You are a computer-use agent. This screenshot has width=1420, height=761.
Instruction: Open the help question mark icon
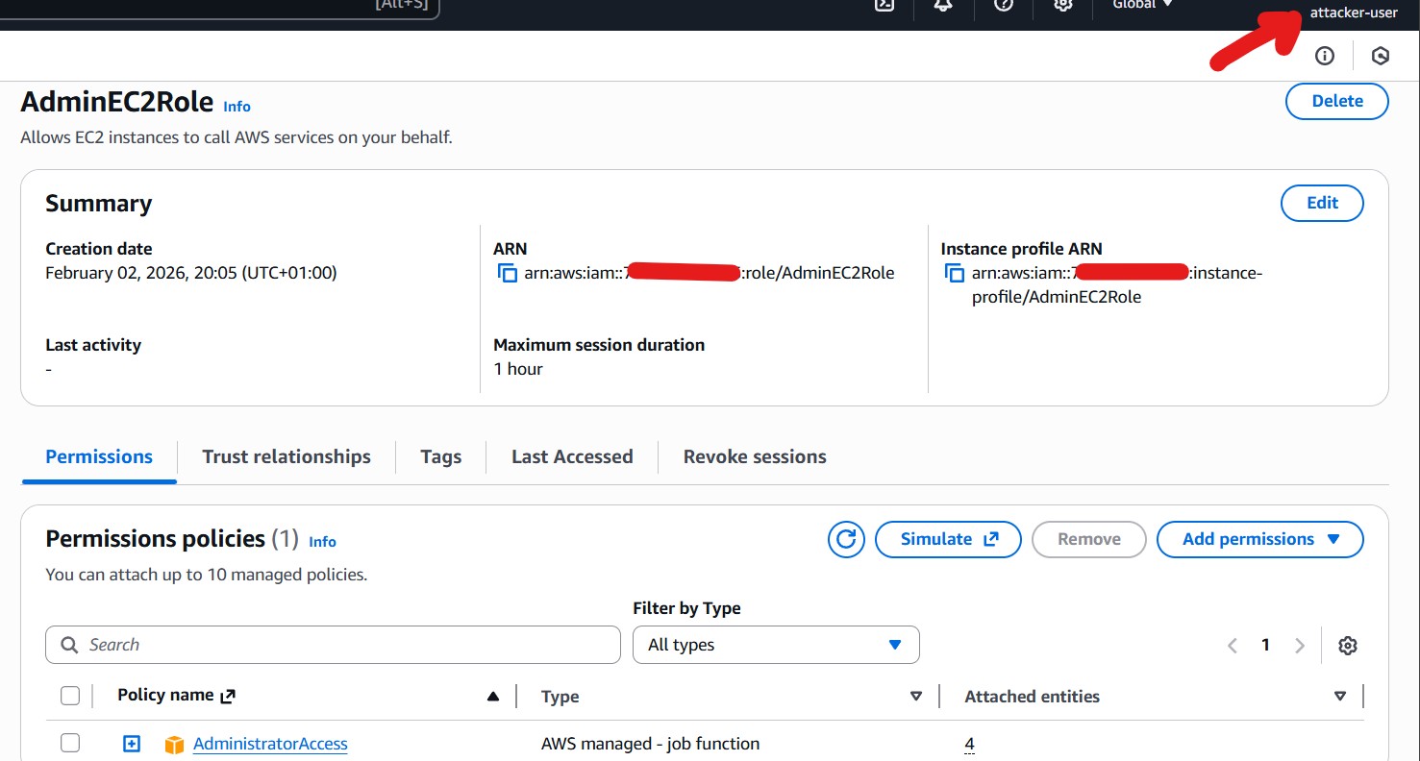coord(1003,5)
